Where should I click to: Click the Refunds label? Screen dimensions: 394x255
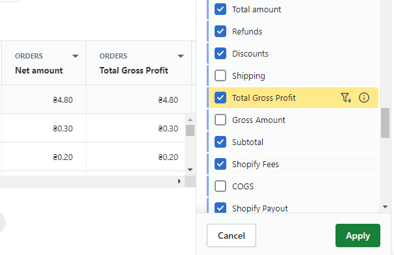[247, 31]
